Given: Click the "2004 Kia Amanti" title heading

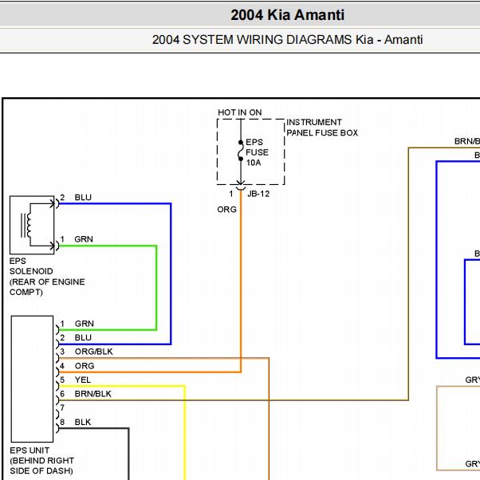Looking at the screenshot, I should click(288, 15).
